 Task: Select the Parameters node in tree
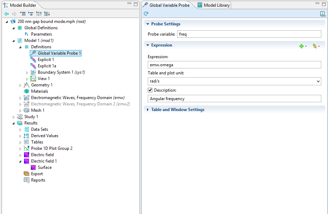pyautogui.click(x=41, y=34)
